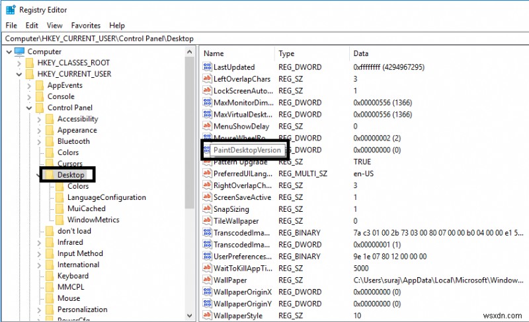
Task: Click the tree pane scroll up arrow
Action: pos(190,52)
